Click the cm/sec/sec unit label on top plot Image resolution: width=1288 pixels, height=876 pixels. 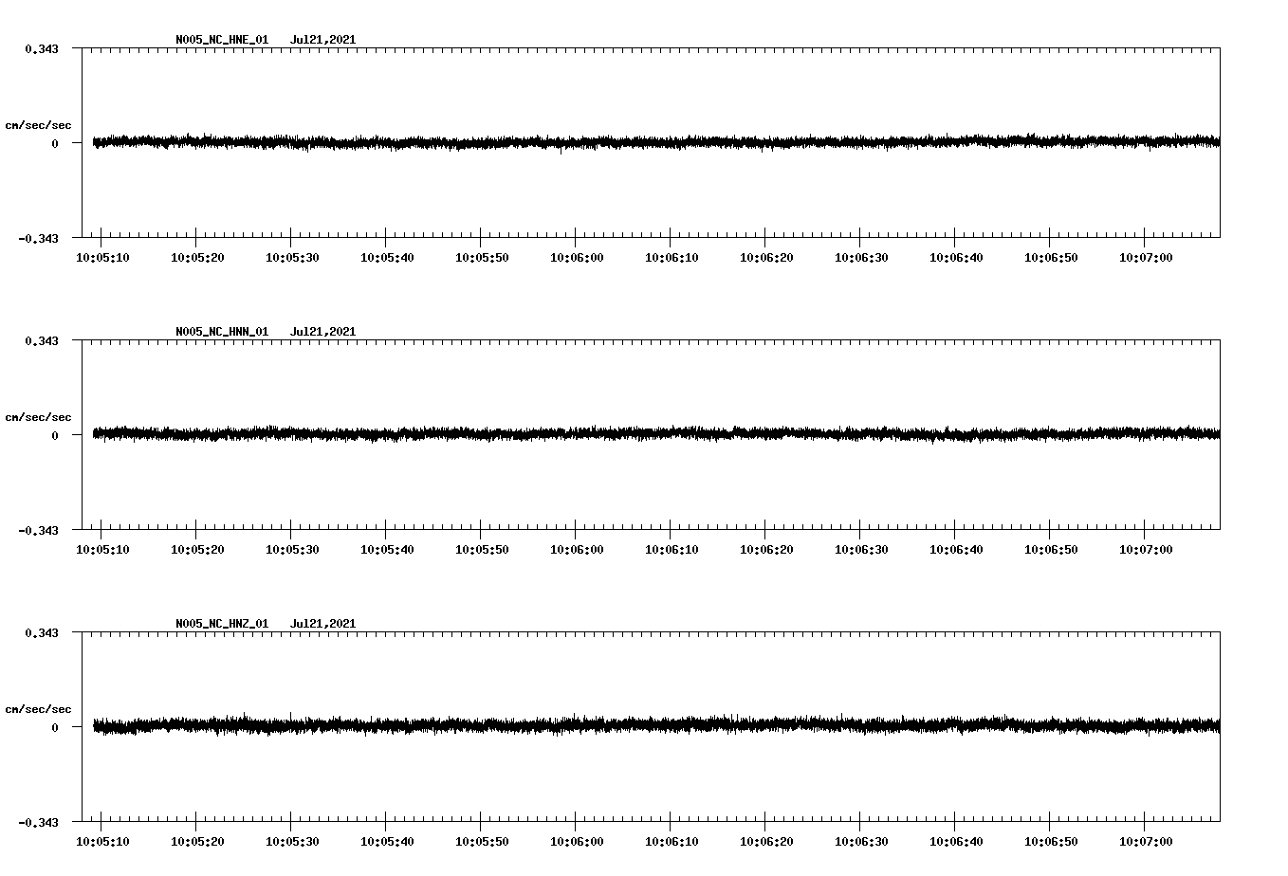coord(39,124)
